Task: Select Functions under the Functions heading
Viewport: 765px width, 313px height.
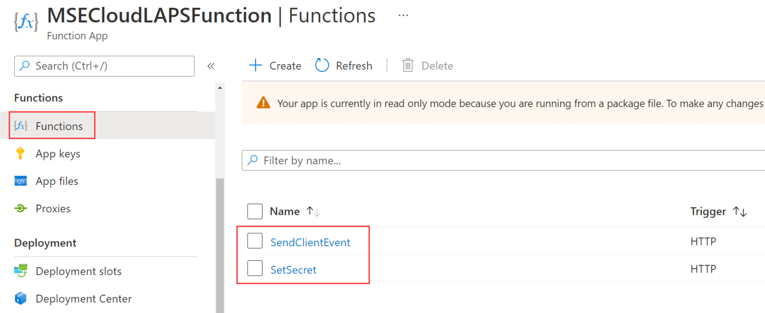Action: coord(59,126)
